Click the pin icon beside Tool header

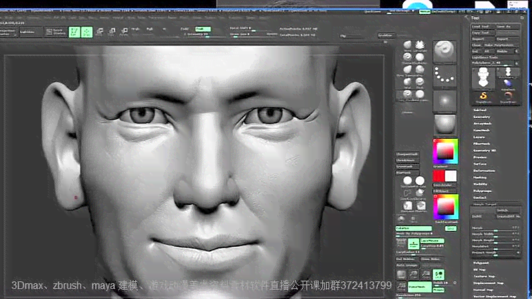click(522, 18)
